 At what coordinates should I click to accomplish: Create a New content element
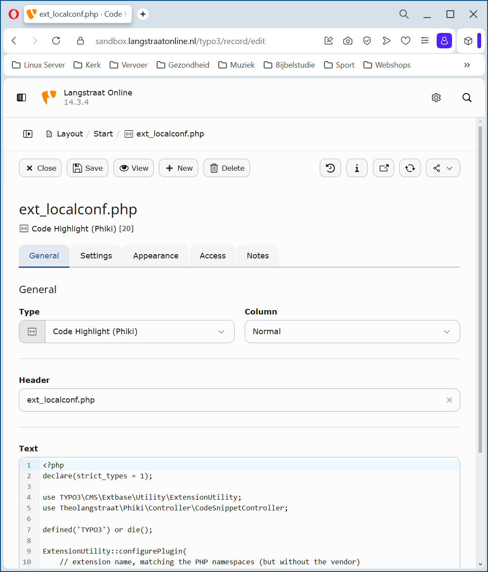click(179, 168)
